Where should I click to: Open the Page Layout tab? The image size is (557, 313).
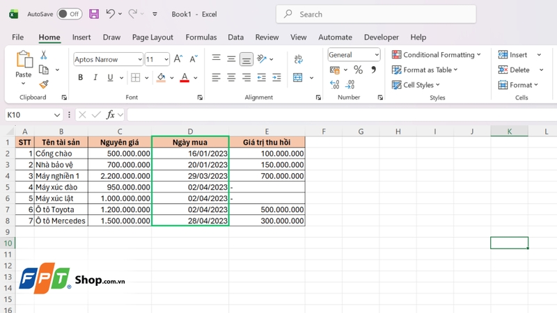[x=152, y=38]
